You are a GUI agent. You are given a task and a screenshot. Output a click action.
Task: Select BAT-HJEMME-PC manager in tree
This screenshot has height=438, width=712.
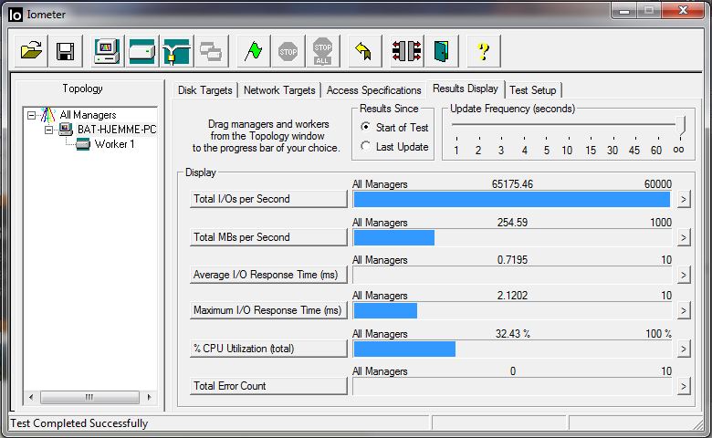tap(117, 130)
